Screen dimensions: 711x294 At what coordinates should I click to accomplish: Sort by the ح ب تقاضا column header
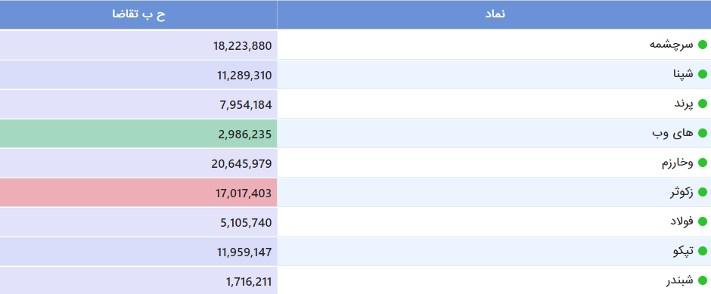[x=138, y=14]
